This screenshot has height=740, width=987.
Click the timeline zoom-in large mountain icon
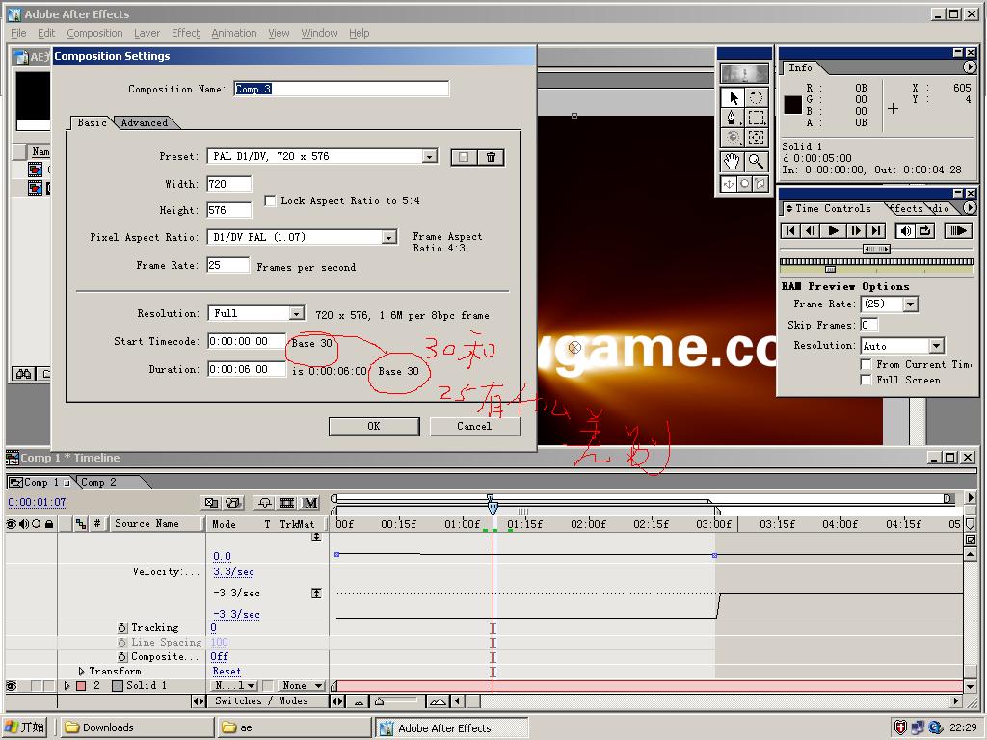pos(438,701)
